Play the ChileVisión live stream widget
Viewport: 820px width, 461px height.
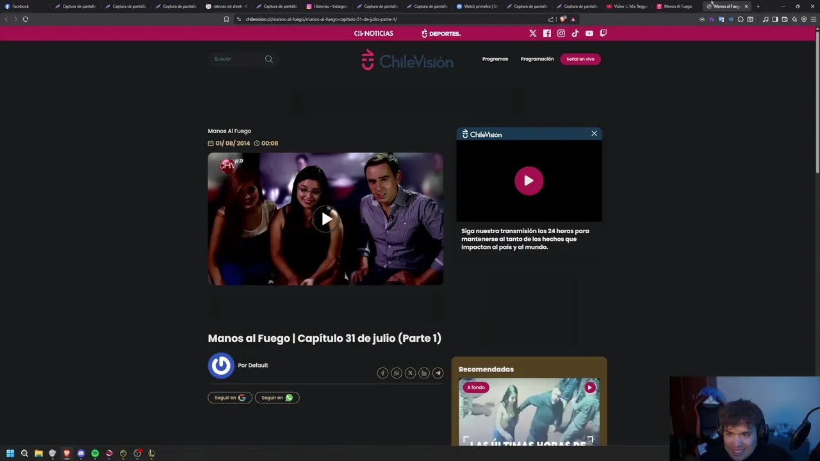[529, 181]
